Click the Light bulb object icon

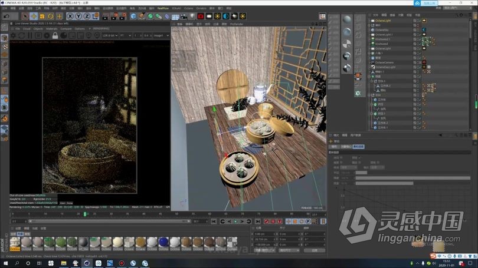pyautogui.click(x=192, y=16)
